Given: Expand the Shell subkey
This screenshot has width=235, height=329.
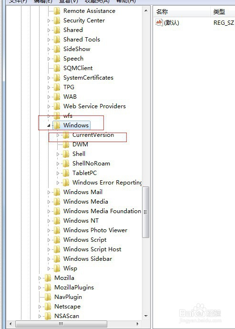Looking at the screenshot, I should pyautogui.click(x=58, y=154).
